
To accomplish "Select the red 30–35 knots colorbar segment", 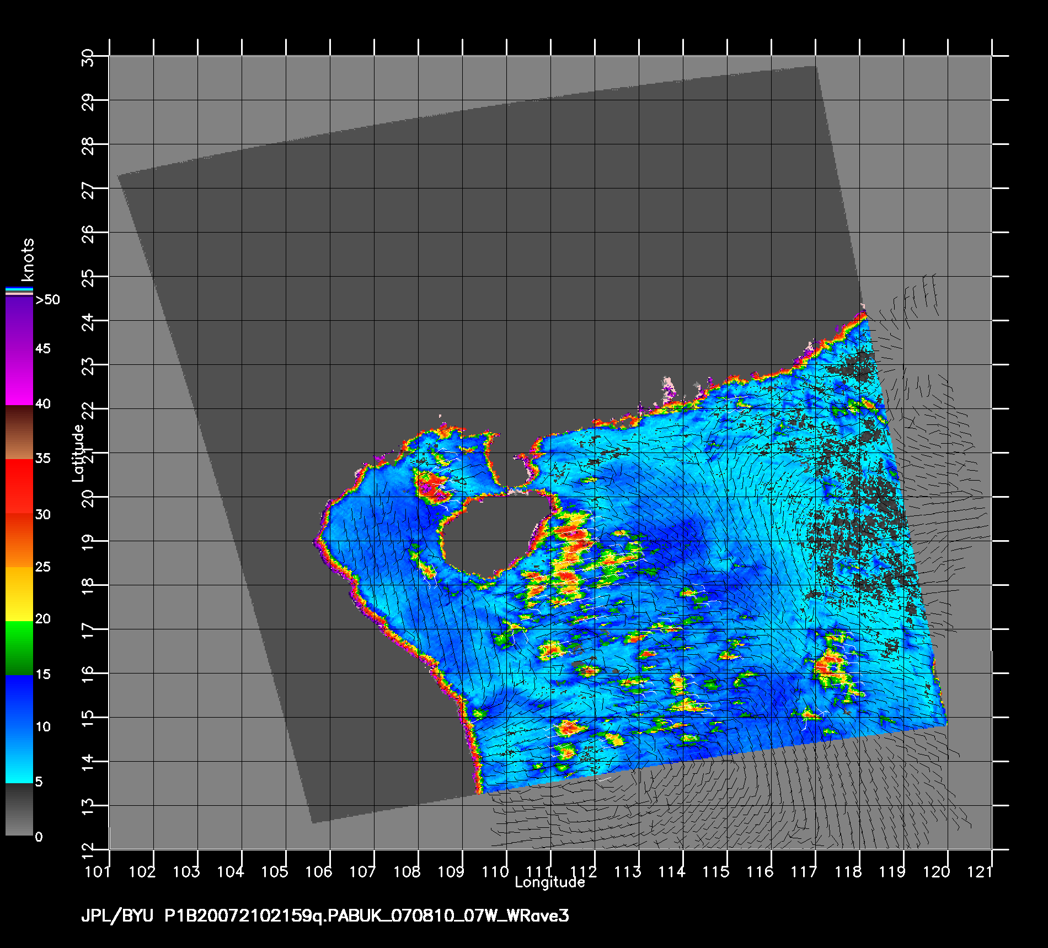I will 19,486.
